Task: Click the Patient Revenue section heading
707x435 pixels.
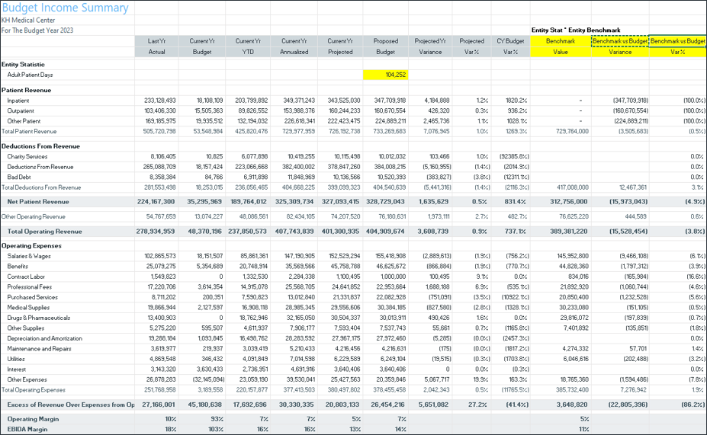Action: pyautogui.click(x=27, y=90)
